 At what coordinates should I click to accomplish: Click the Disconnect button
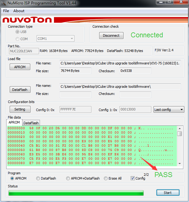(x=111, y=35)
